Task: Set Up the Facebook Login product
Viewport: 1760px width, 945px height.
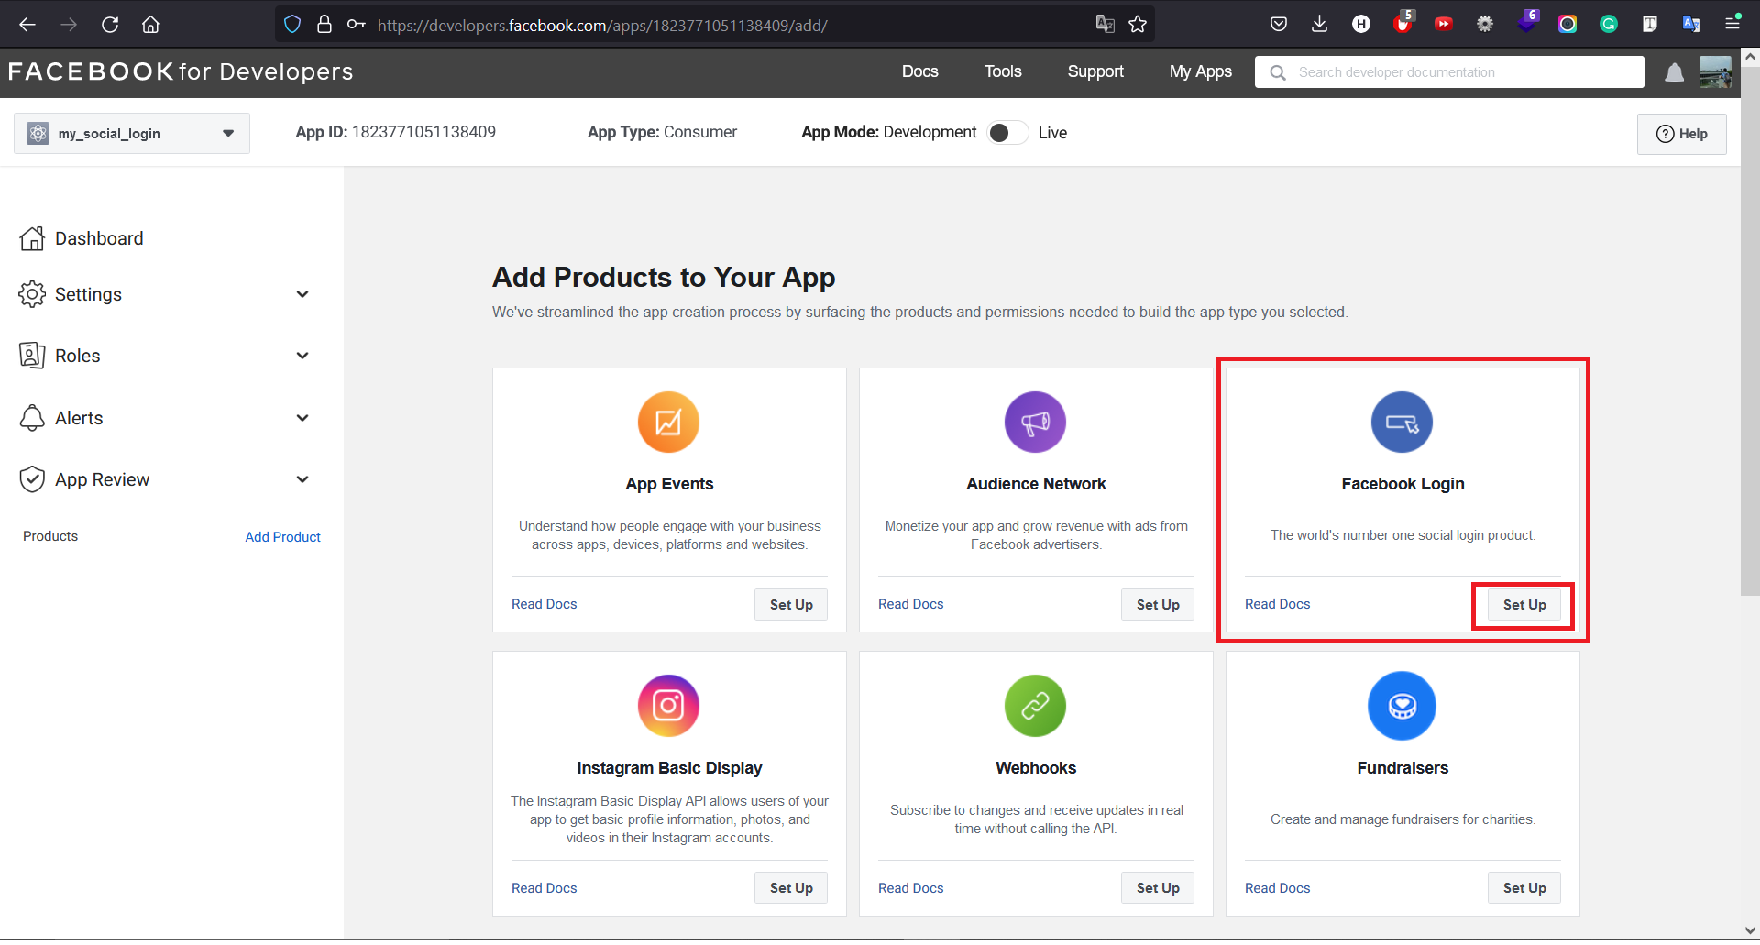Action: [1524, 605]
